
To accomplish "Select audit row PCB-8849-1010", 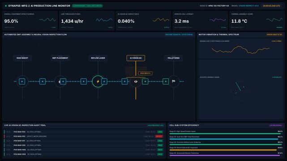I will pyautogui.click(x=84, y=145).
